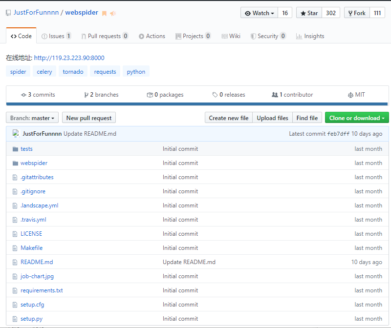Image resolution: width=391 pixels, height=328 pixels.
Task: Select the celery topic tag
Action: pos(44,72)
